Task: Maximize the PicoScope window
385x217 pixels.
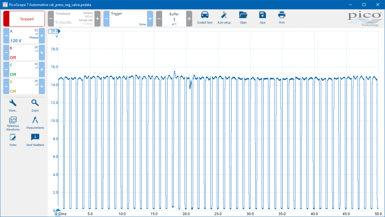Action: 364,5
